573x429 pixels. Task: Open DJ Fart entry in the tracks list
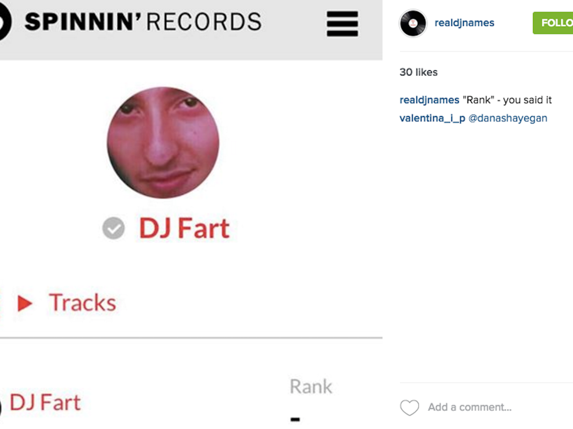pos(45,403)
